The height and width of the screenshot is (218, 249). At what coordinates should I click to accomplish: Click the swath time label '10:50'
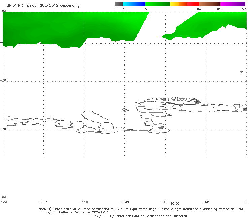(175, 204)
